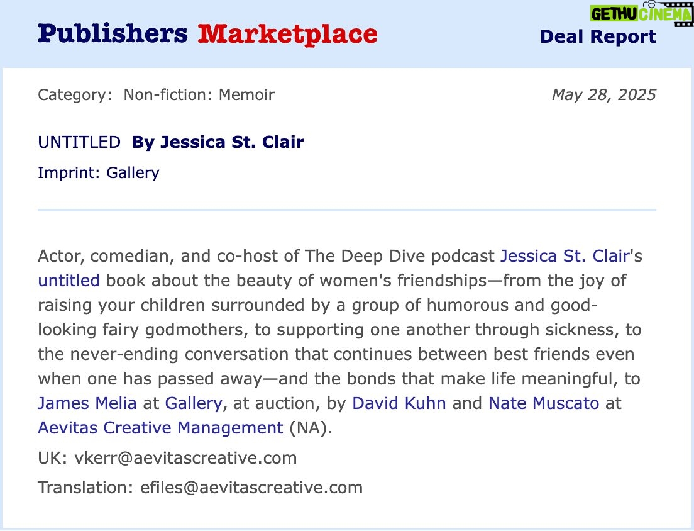Click the horizontal divider under the imprint
The image size is (694, 531).
(347, 210)
